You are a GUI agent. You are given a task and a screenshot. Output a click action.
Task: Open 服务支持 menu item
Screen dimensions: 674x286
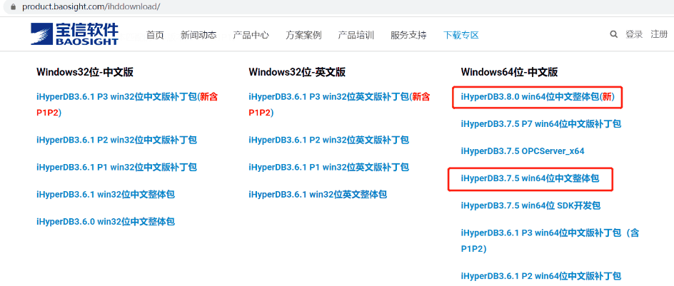(408, 35)
